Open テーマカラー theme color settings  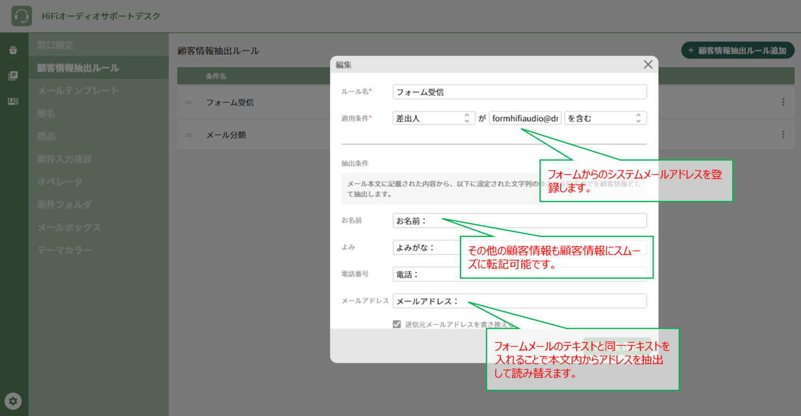coord(65,250)
